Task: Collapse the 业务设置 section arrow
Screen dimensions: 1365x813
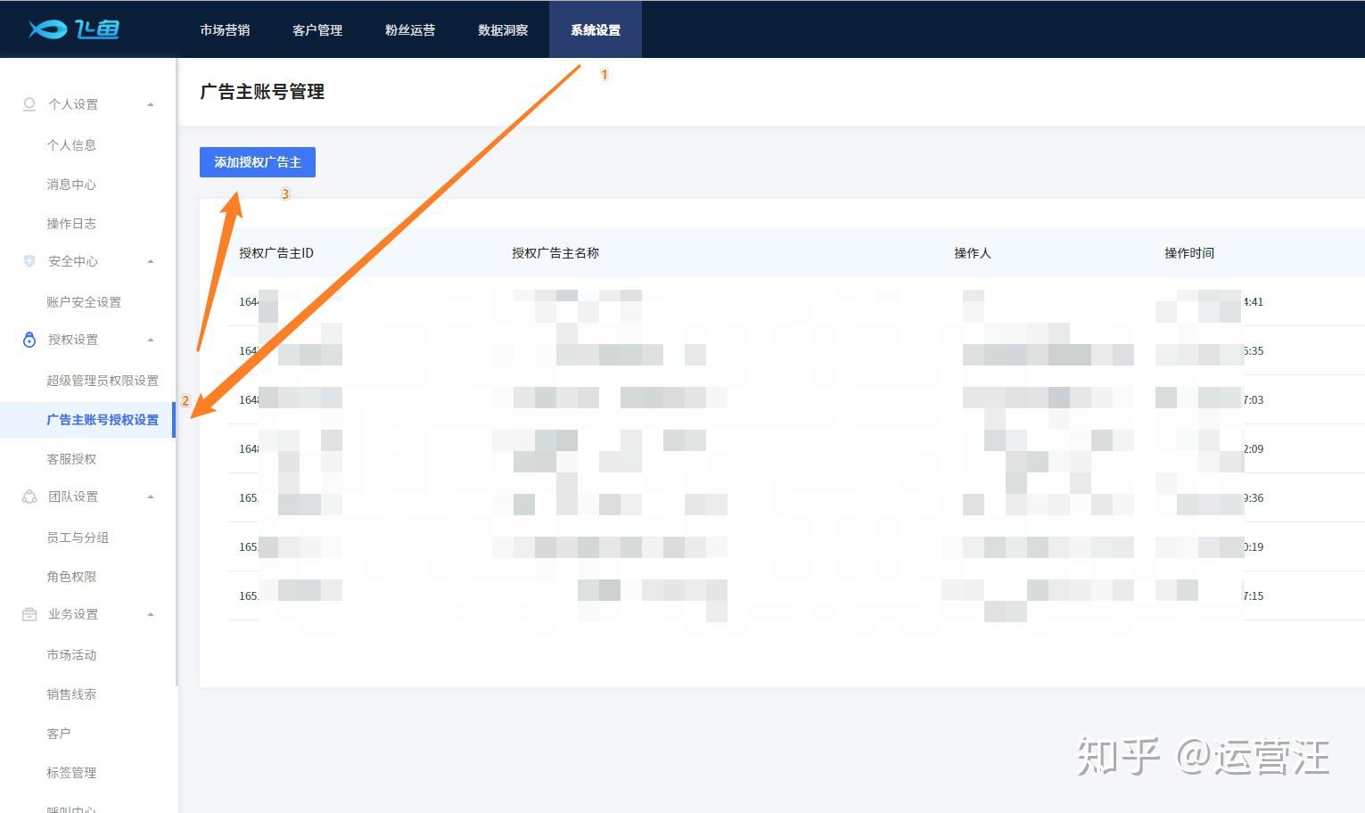Action: coord(151,614)
